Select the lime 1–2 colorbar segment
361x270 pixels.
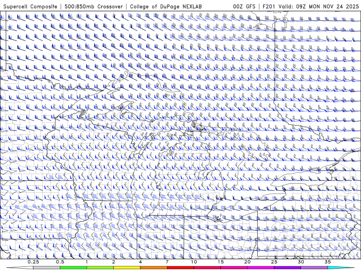coord(100,268)
